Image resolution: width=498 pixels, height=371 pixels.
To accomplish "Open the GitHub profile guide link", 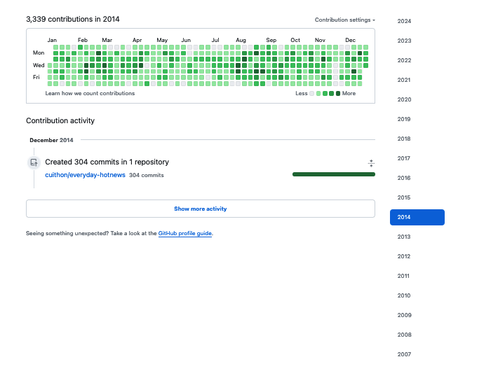I will [184, 233].
